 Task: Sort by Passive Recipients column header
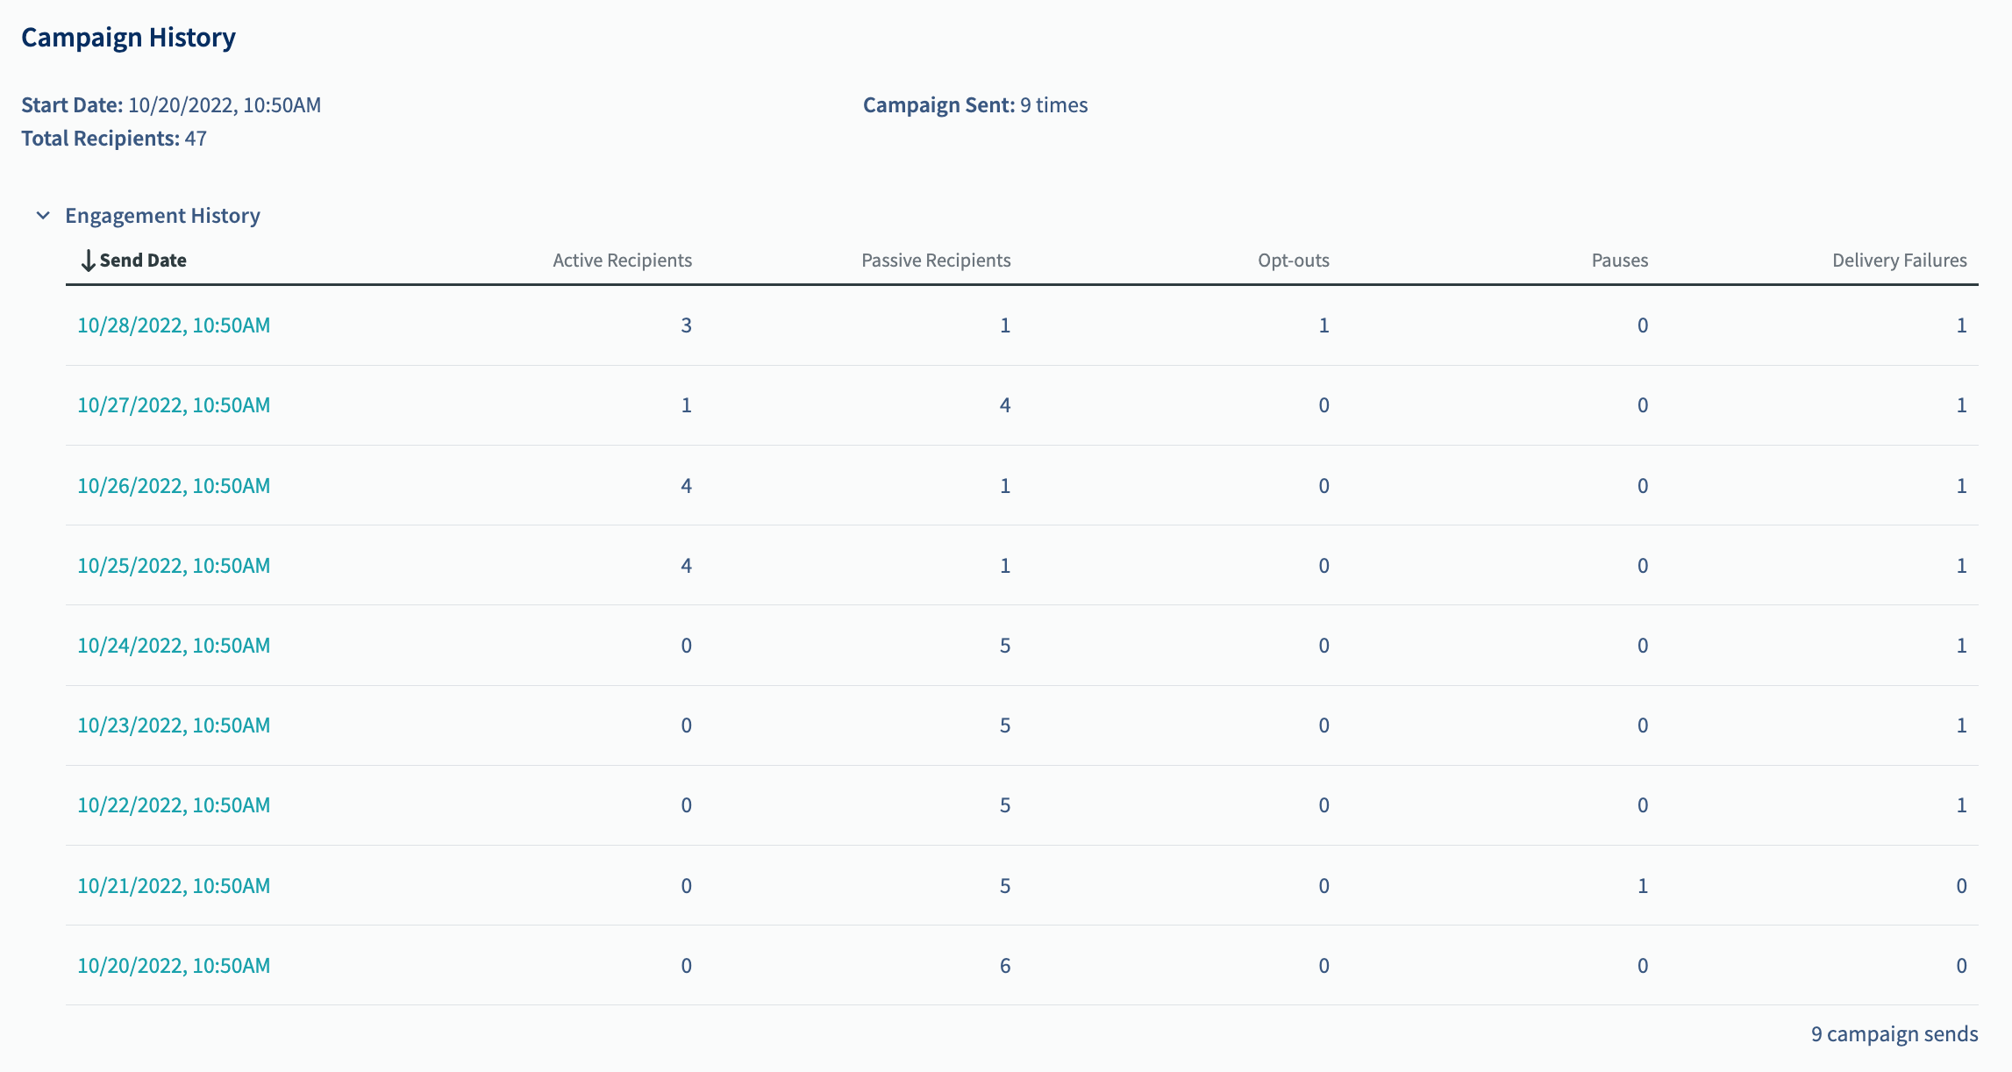[x=936, y=261]
